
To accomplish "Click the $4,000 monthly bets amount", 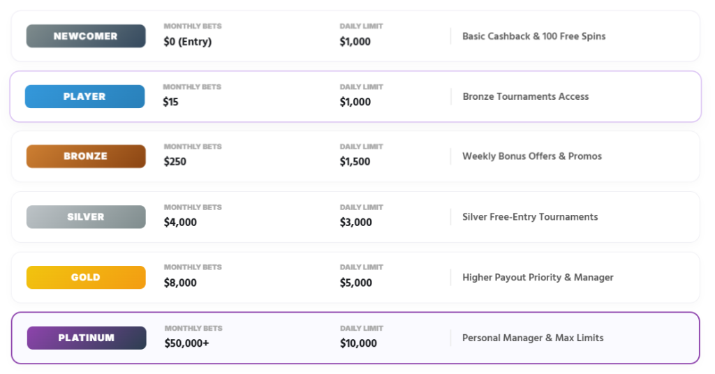I will tap(180, 223).
